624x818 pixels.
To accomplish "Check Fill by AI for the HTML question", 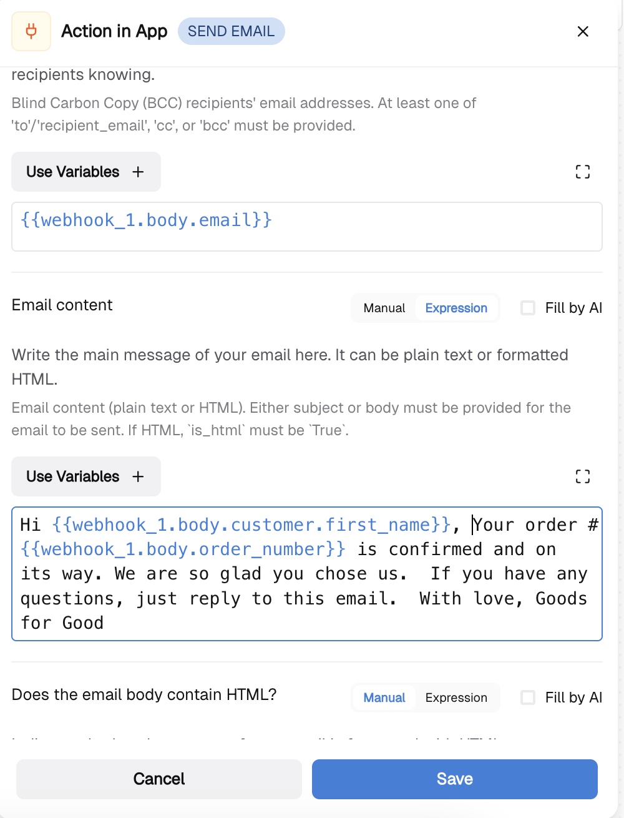I will [x=528, y=697].
